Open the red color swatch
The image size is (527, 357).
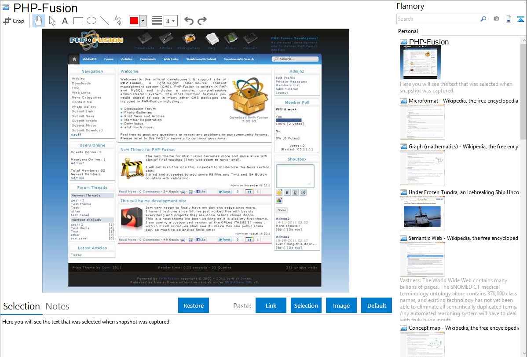click(134, 21)
